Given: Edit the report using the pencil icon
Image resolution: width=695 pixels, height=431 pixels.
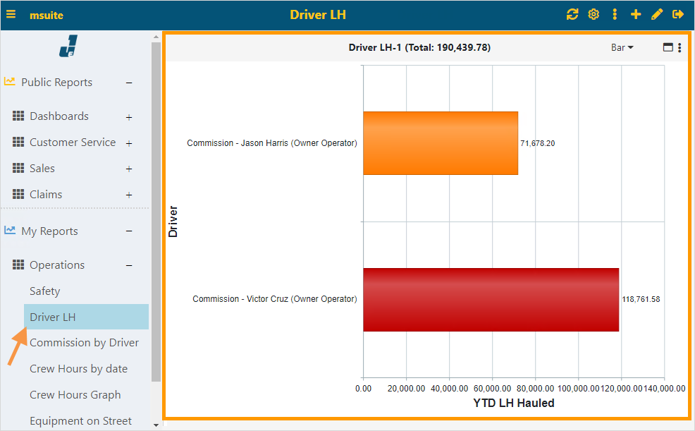Looking at the screenshot, I should [657, 14].
